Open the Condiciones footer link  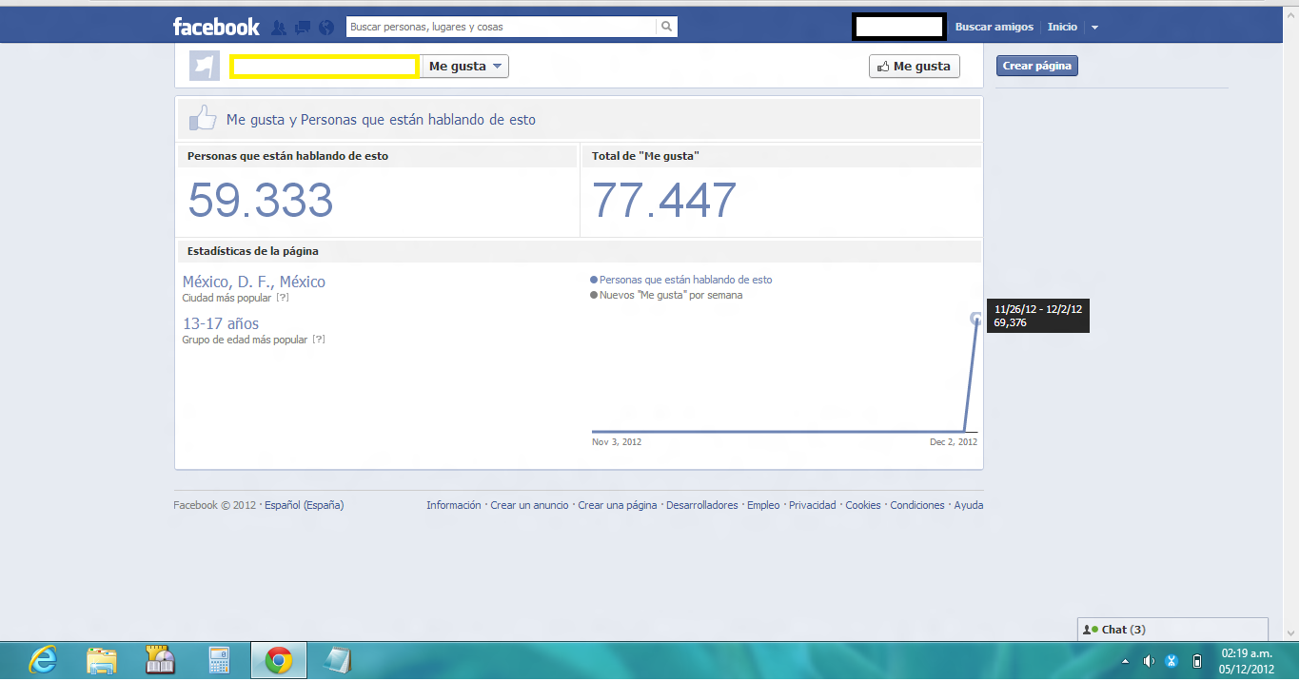[x=917, y=505]
